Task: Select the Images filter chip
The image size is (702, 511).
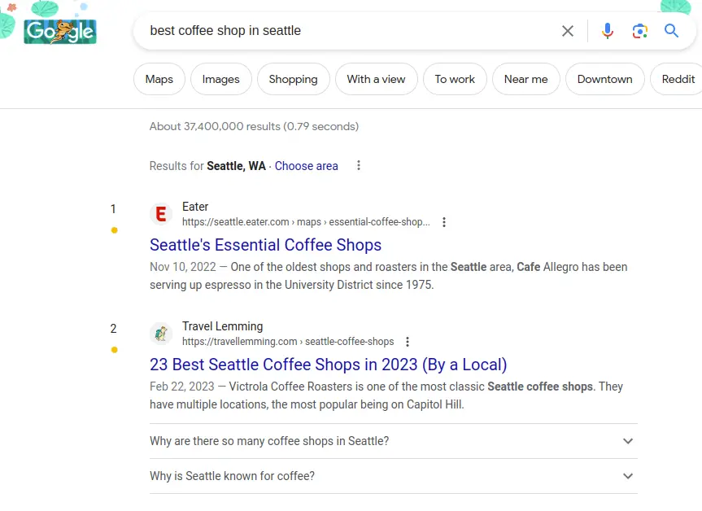Action: 220,79
